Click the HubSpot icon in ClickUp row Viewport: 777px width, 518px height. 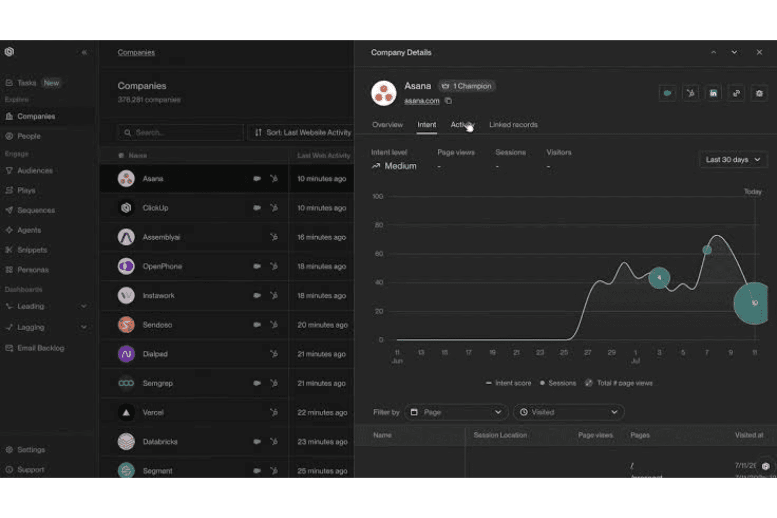coord(274,208)
